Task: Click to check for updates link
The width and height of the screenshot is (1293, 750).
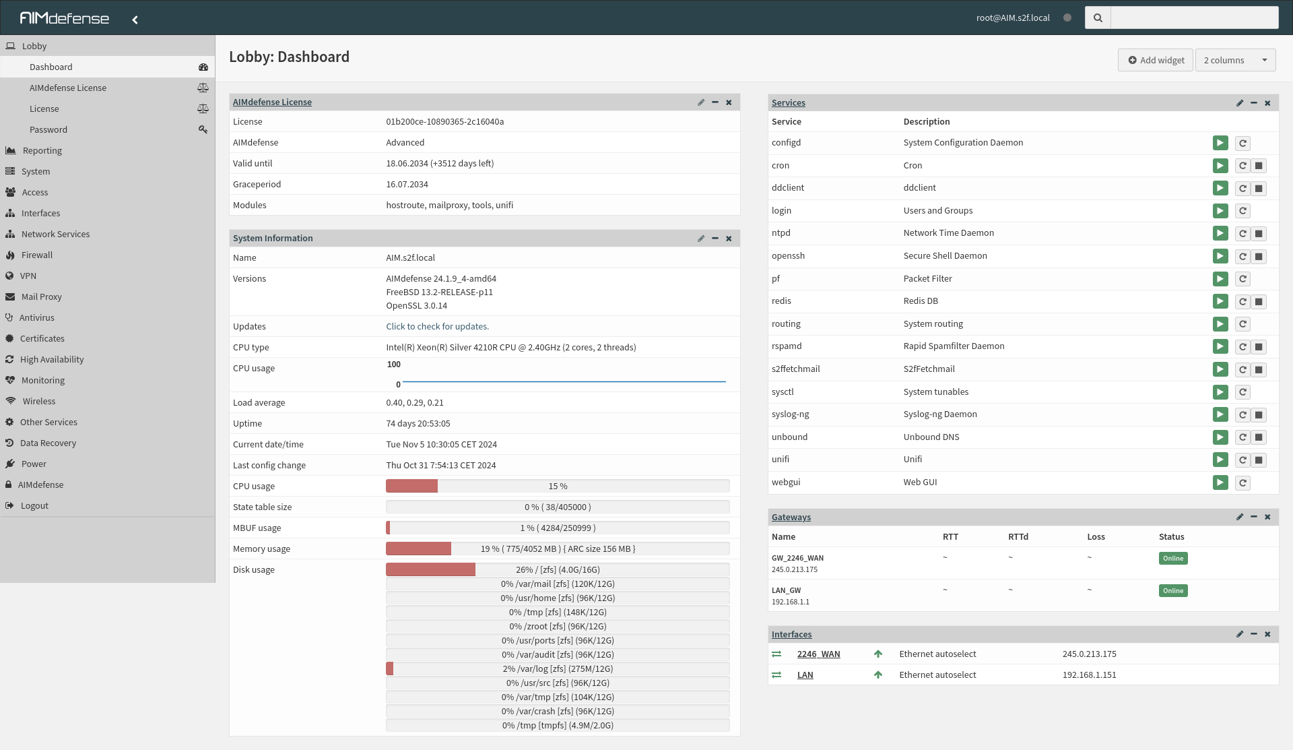Action: pos(436,326)
